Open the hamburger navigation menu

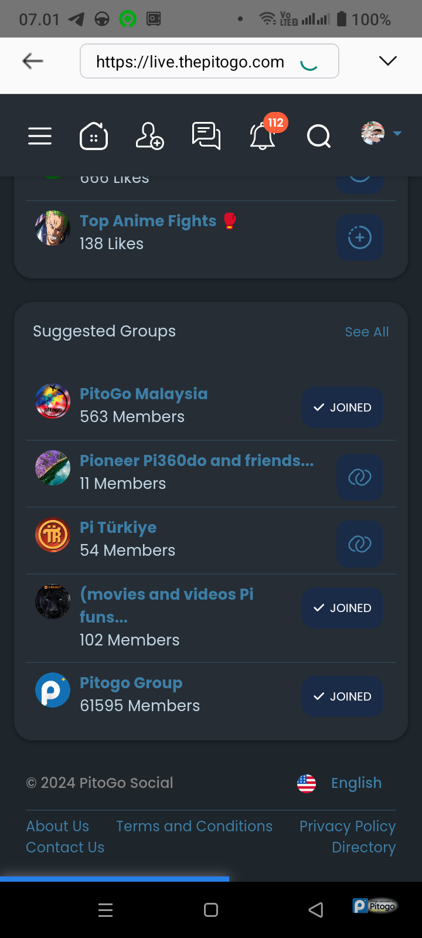(40, 136)
